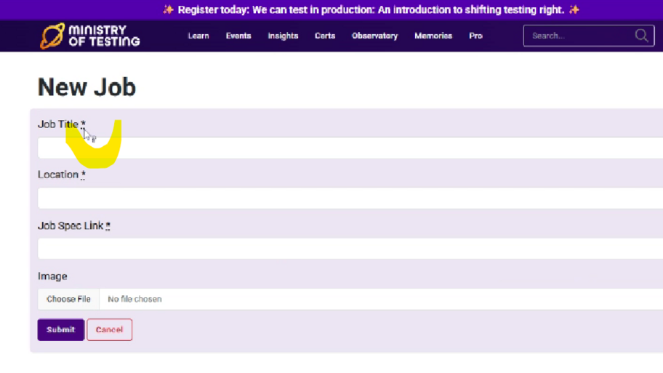The width and height of the screenshot is (663, 373).
Task: Click the Job Title field label
Action: pyautogui.click(x=58, y=124)
